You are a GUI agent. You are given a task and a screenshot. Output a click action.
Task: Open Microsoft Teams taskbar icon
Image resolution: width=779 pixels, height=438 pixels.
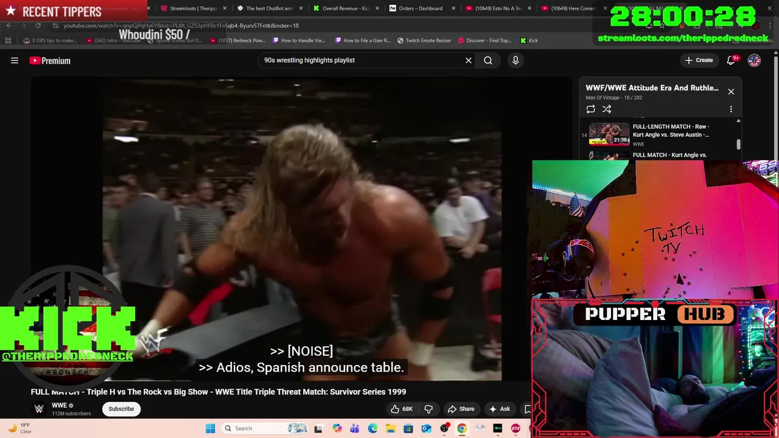click(354, 428)
